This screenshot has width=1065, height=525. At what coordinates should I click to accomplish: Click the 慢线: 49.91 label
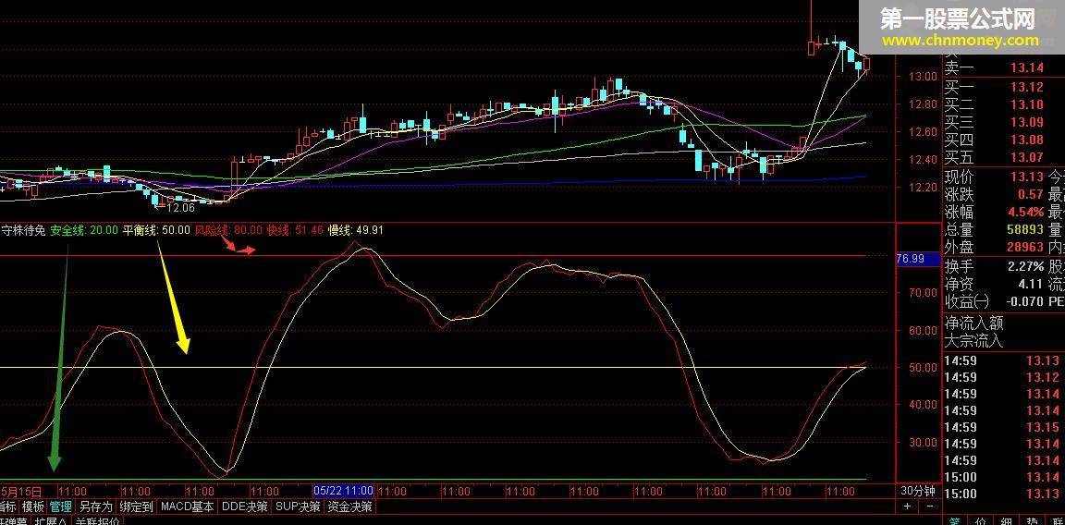[356, 230]
